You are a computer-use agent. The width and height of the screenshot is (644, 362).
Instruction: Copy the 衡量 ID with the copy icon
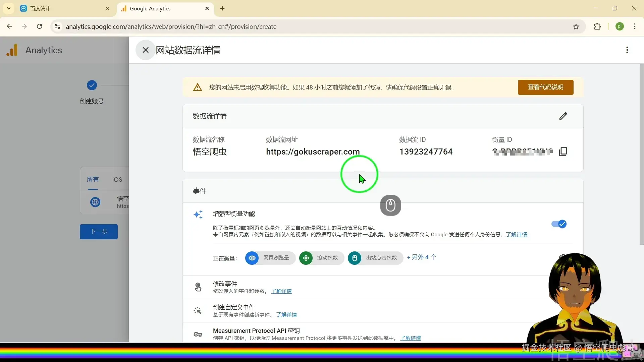[x=563, y=152]
